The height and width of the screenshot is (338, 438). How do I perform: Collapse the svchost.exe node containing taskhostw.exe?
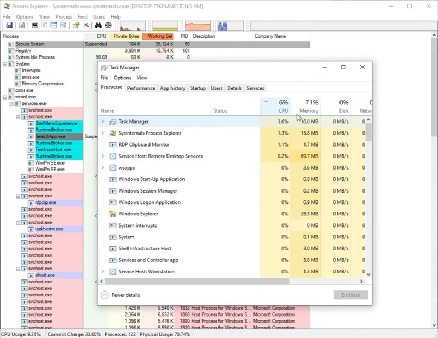pos(18,223)
